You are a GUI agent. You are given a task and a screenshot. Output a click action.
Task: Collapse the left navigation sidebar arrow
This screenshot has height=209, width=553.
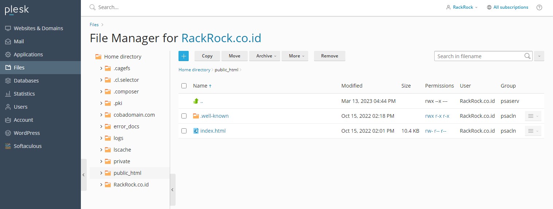[83, 175]
